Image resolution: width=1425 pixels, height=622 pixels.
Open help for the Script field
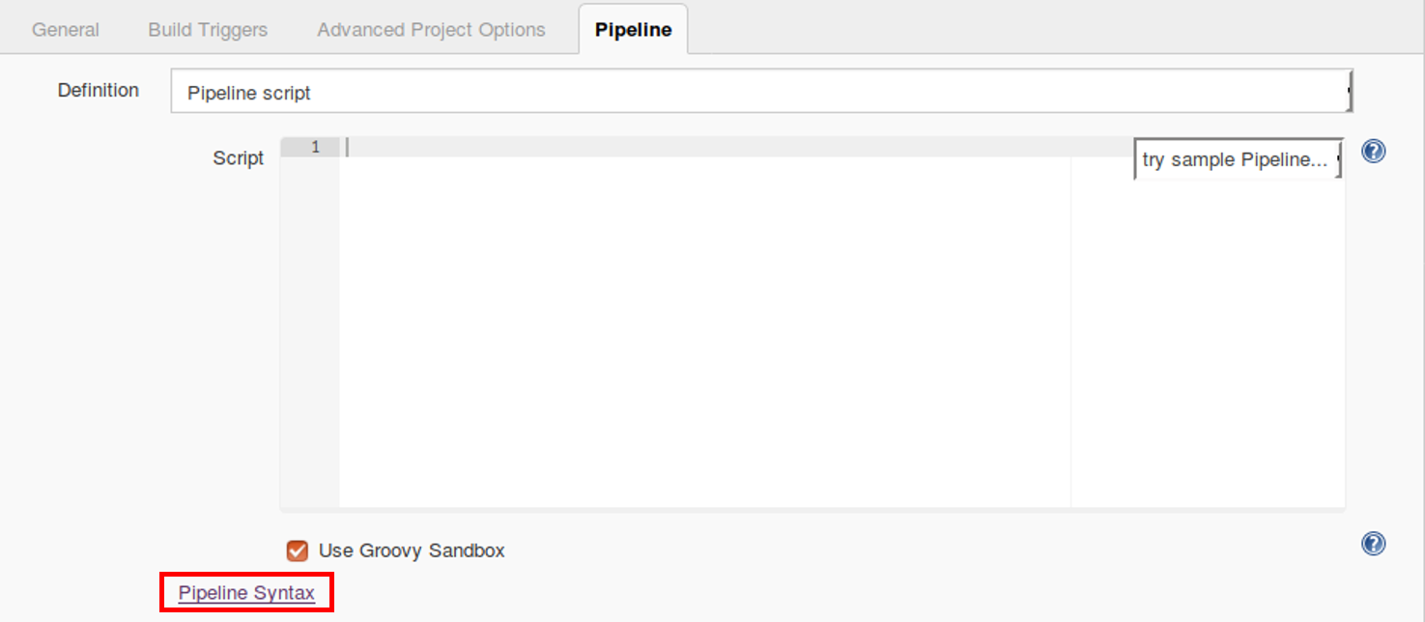point(1373,152)
